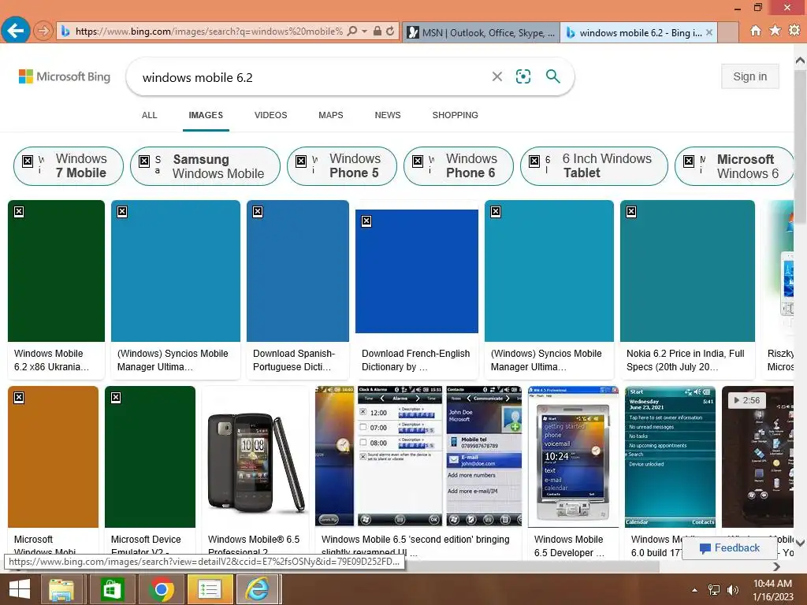Viewport: 807px width, 605px height.
Task: Select the IMAGES tab
Action: click(x=206, y=115)
